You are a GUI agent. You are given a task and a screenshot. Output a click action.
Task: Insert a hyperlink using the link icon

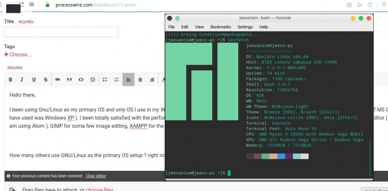pos(57,80)
